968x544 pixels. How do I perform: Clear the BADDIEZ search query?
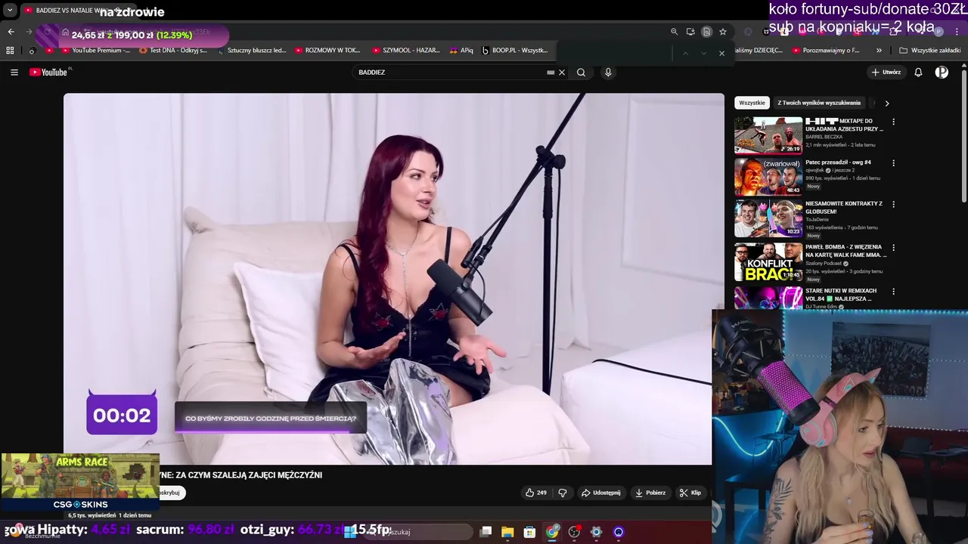[562, 73]
